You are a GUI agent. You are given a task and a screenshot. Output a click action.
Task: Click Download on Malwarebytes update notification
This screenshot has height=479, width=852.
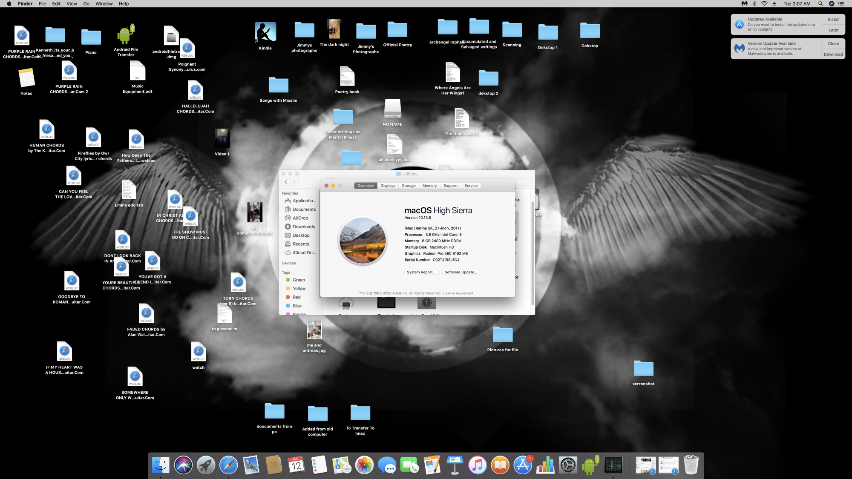pyautogui.click(x=833, y=54)
